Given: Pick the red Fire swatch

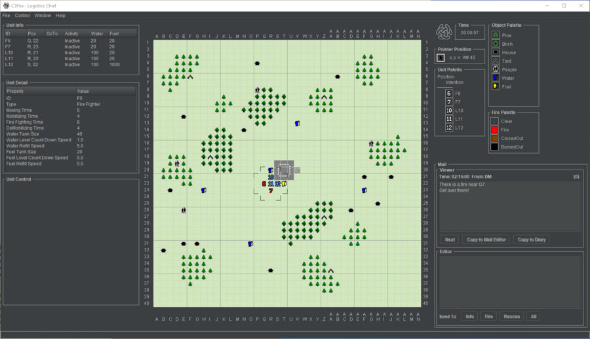Looking at the screenshot, I should [x=496, y=130].
